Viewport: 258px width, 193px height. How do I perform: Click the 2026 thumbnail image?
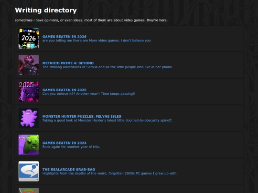click(29, 39)
